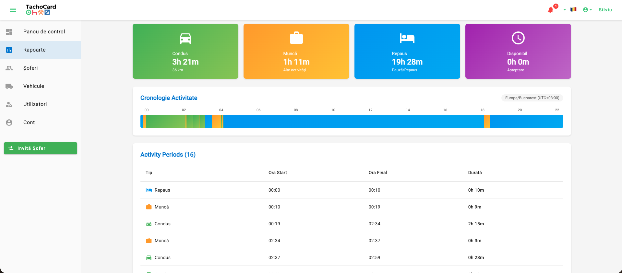Expand the language dropdown arrow
This screenshot has width=622, height=273.
click(x=565, y=10)
